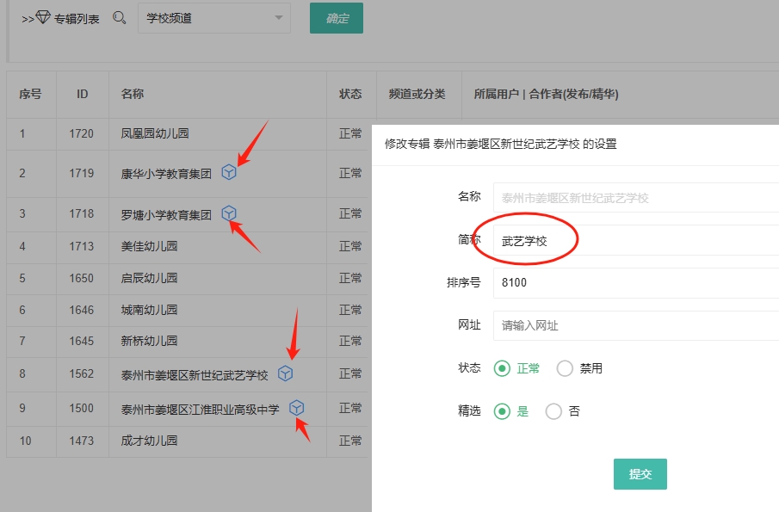The height and width of the screenshot is (512, 779).
Task: Click ID cell 1645
Action: (x=82, y=341)
